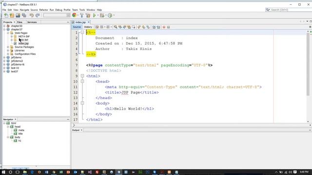The height and width of the screenshot is (175, 312).
Task: Close the Navigator panel tab
Action: click(15, 119)
